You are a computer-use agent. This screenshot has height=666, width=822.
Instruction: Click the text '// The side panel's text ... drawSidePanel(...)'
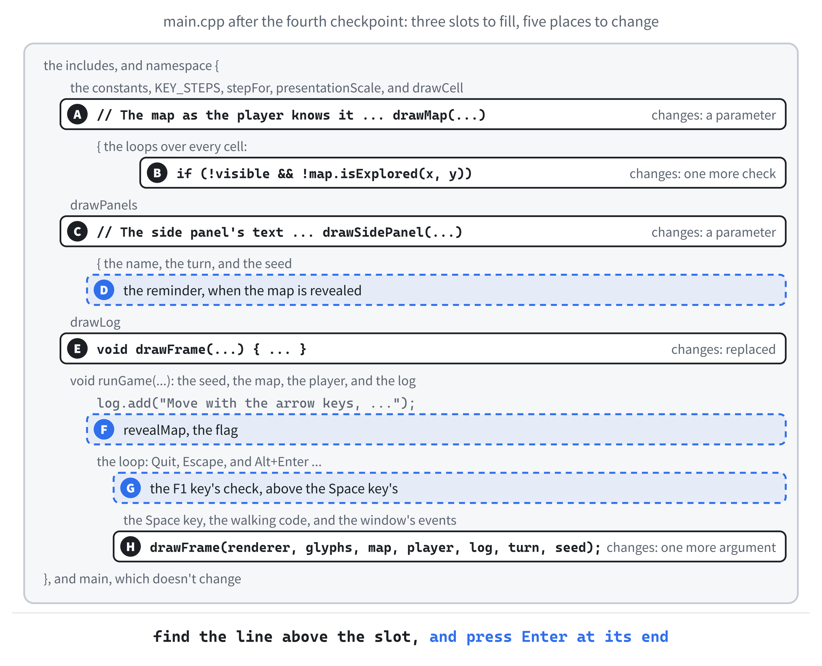point(279,232)
